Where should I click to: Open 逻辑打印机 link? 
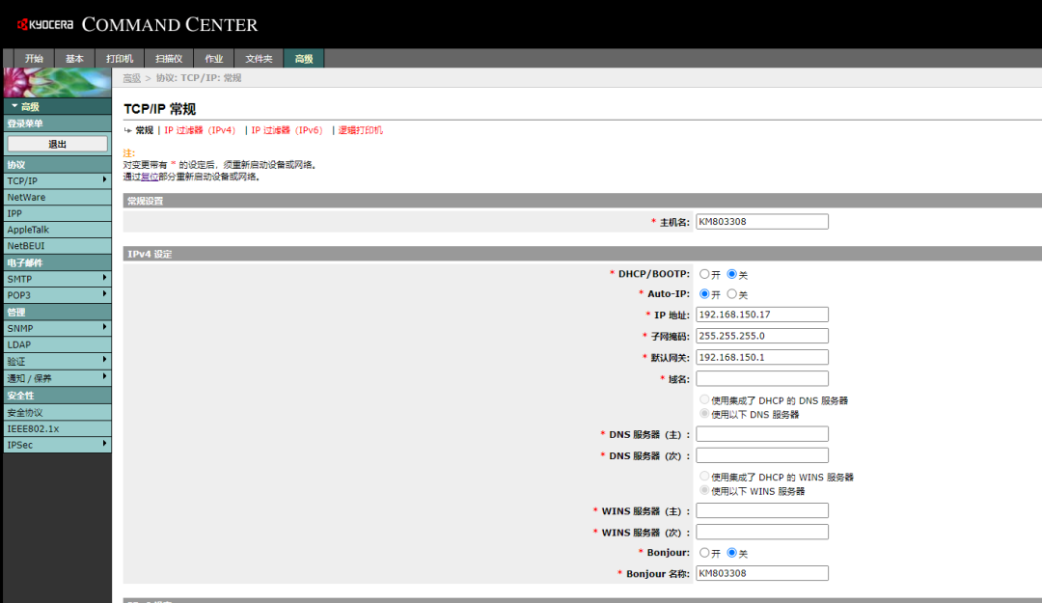coord(360,130)
